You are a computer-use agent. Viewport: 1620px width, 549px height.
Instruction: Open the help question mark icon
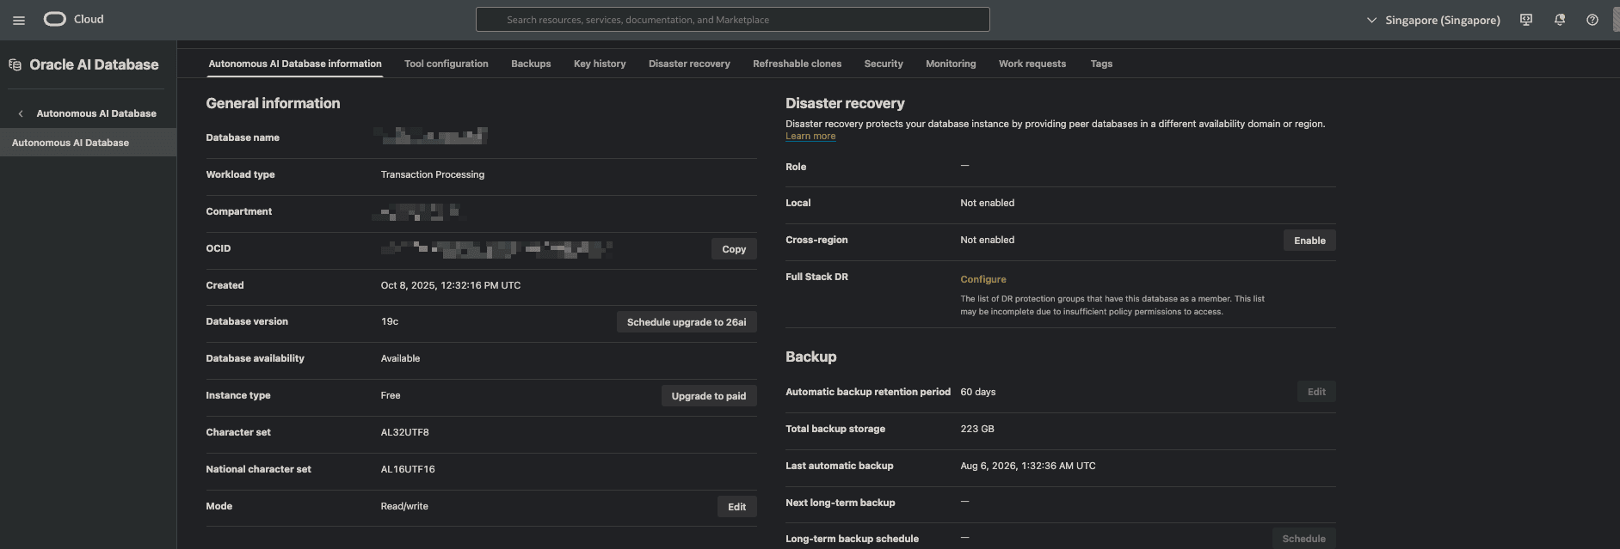[1592, 20]
